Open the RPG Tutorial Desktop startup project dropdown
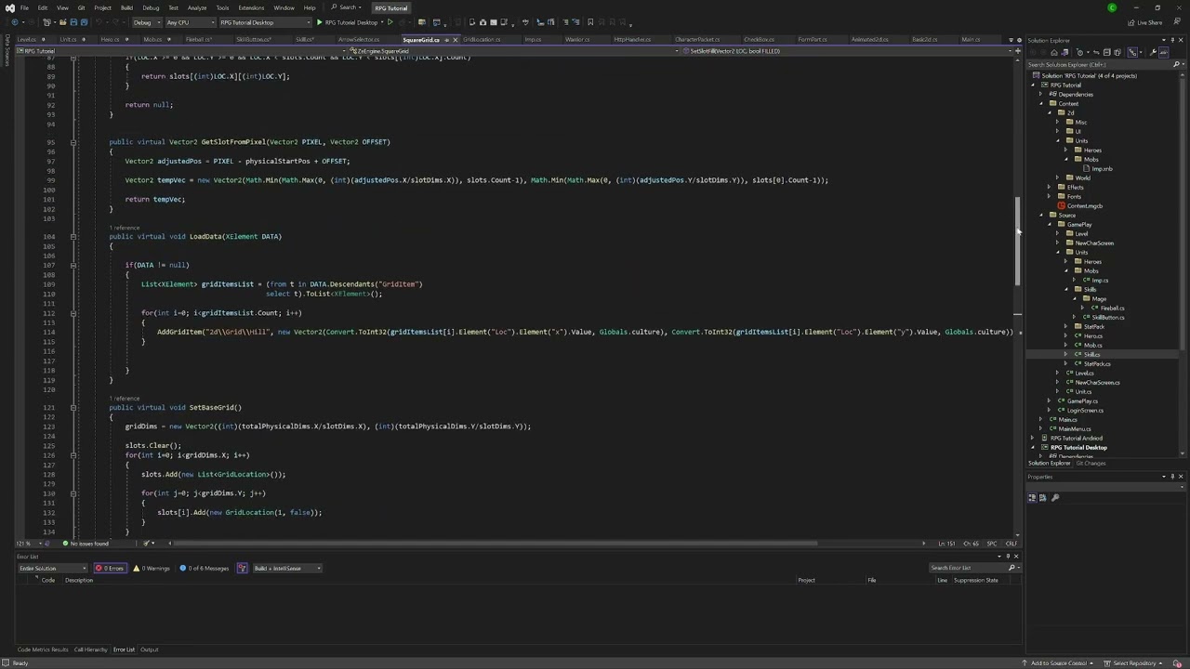This screenshot has height=669, width=1190. tap(266, 22)
